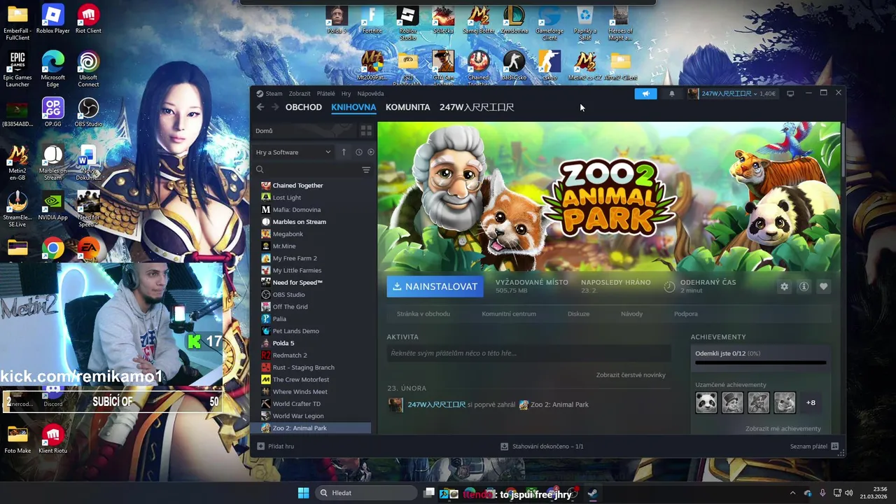Open the Nápověda menu
896x504 pixels.
point(370,94)
